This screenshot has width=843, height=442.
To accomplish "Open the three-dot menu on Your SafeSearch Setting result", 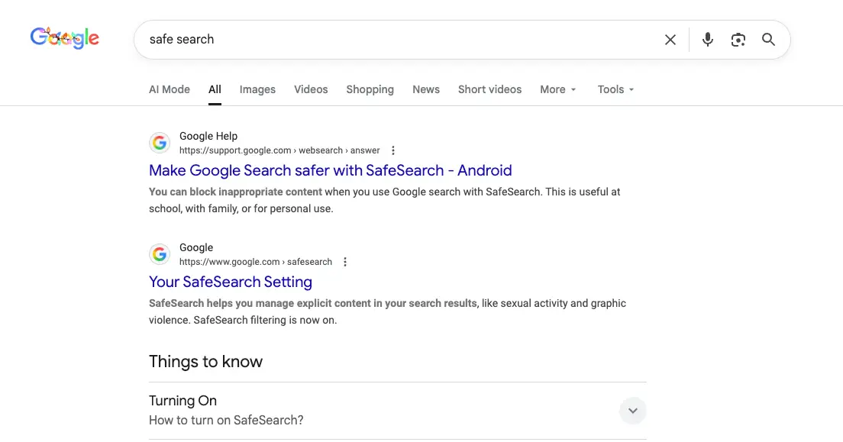I will click(x=345, y=261).
